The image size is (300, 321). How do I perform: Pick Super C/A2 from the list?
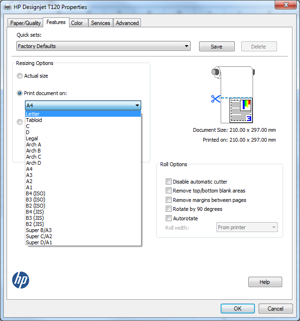83,236
